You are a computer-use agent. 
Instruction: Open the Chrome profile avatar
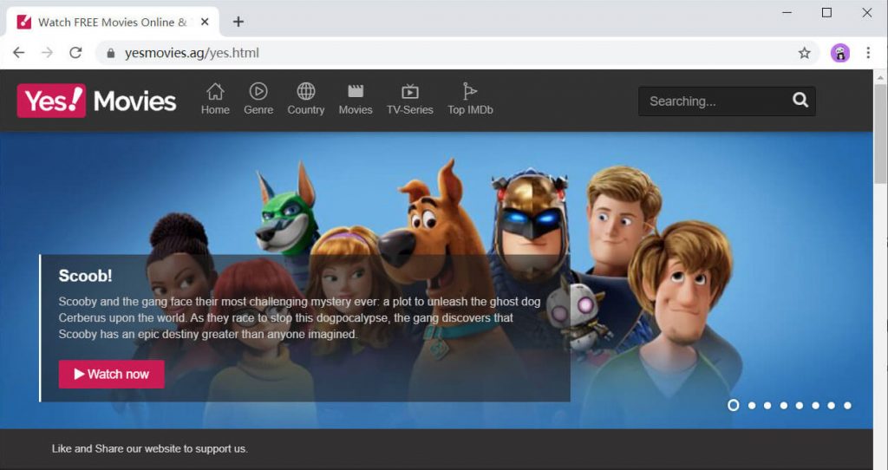point(839,53)
